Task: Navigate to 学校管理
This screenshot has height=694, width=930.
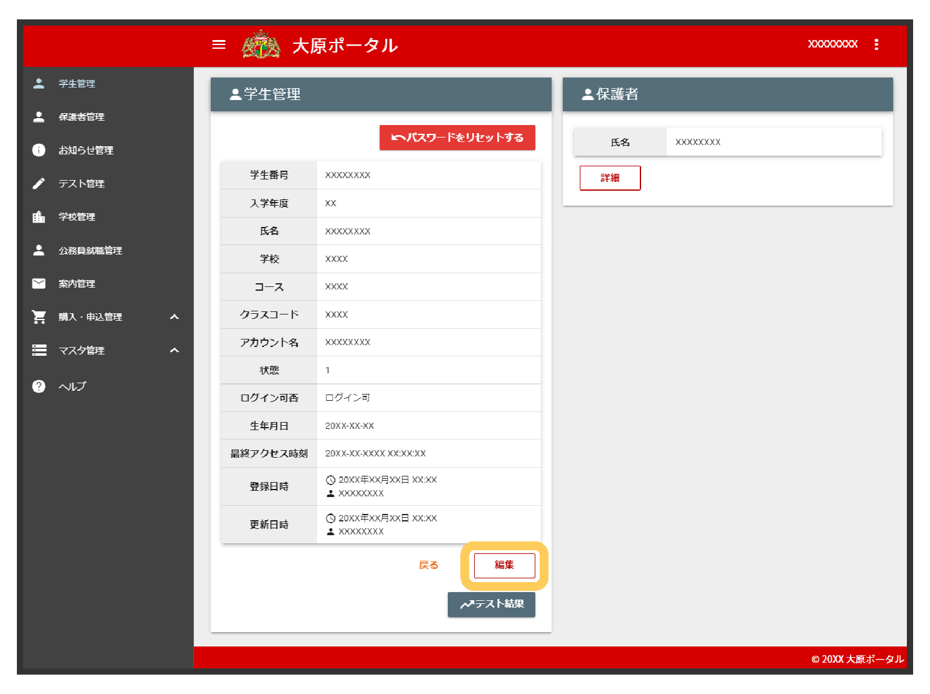Action: click(77, 217)
